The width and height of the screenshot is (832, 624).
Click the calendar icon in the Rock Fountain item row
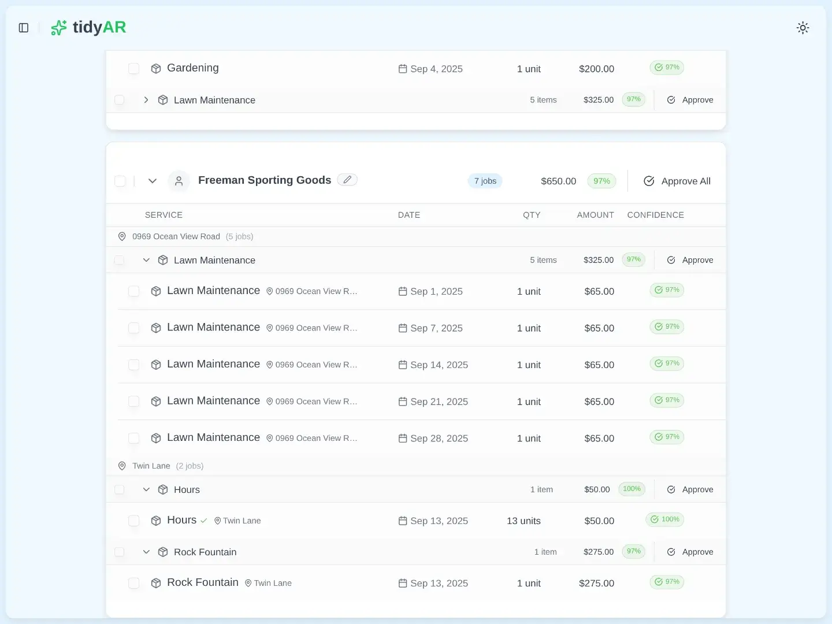403,584
